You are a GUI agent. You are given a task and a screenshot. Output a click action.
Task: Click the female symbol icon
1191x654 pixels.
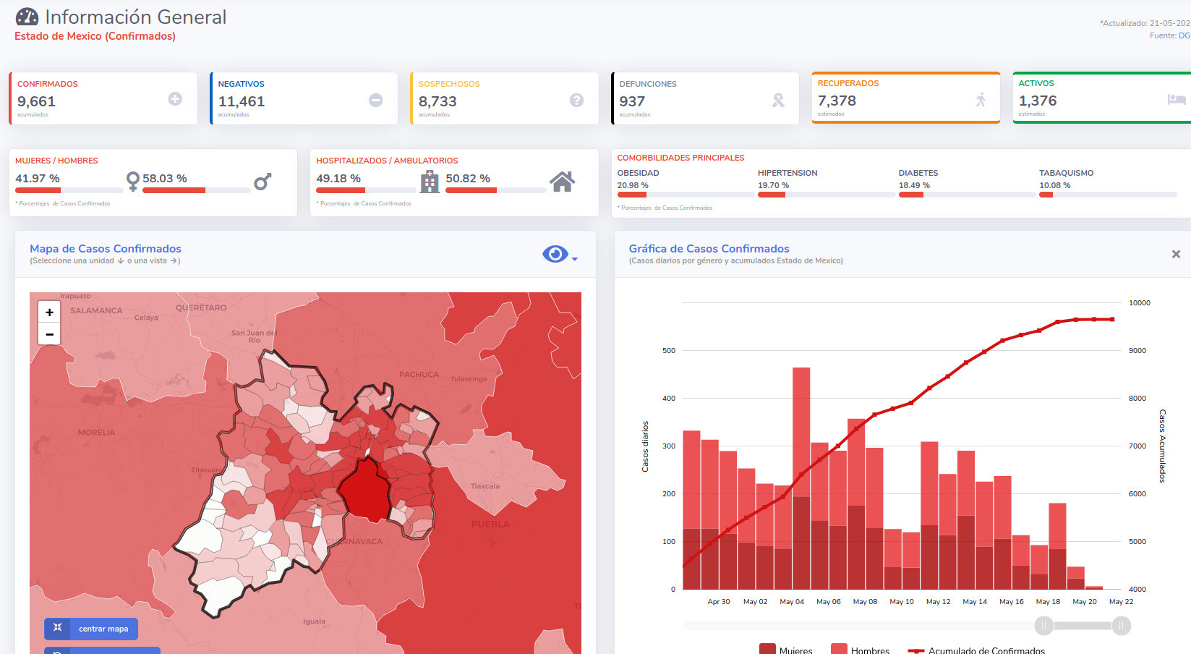click(x=132, y=181)
